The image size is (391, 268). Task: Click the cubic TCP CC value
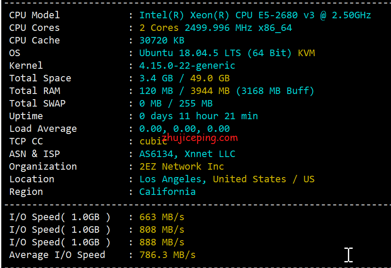[x=153, y=141]
